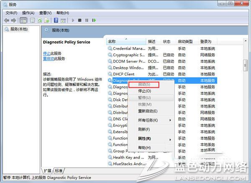Click the Refresh toolbar icon
Image resolution: width=251 pixels, height=183 pixels.
pyautogui.click(x=40, y=20)
